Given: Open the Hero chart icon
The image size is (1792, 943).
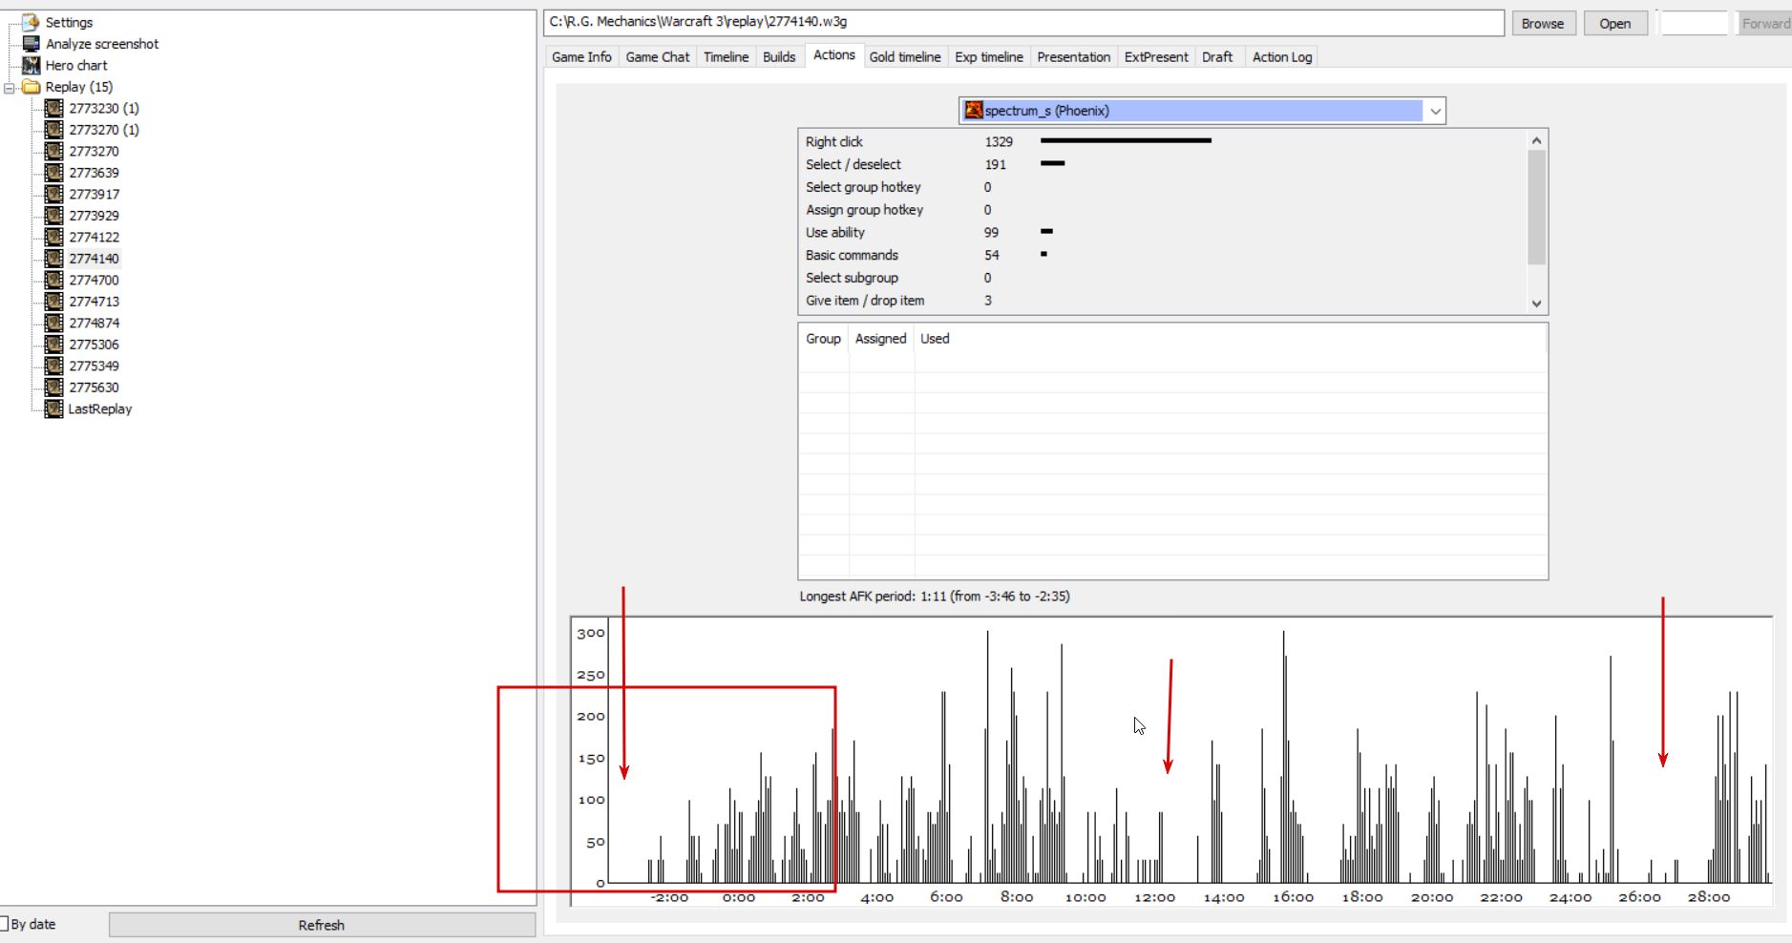Looking at the screenshot, I should [x=32, y=65].
